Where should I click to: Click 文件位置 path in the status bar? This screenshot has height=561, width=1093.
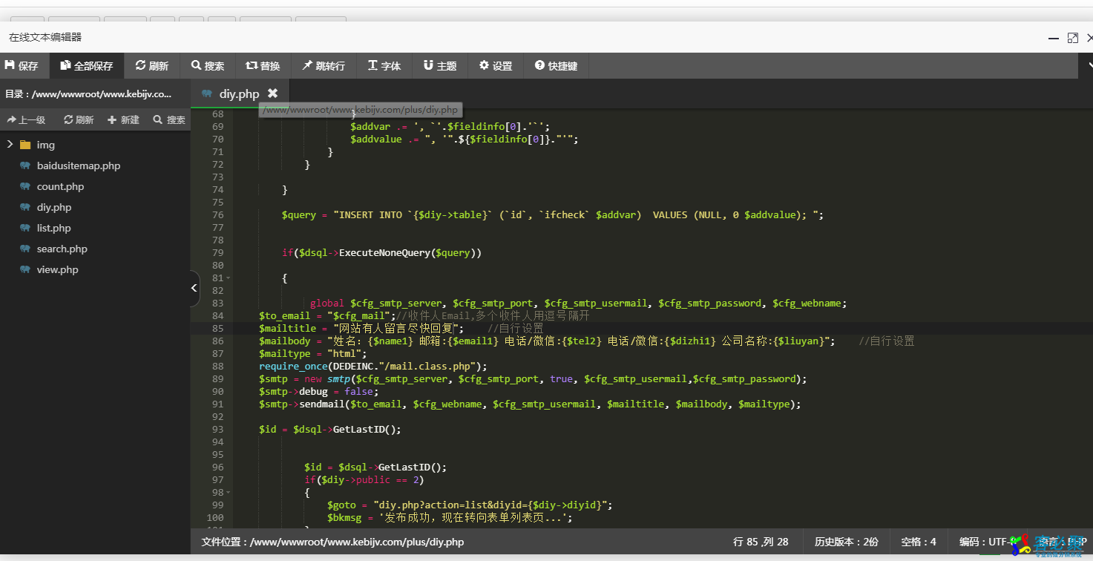point(332,542)
